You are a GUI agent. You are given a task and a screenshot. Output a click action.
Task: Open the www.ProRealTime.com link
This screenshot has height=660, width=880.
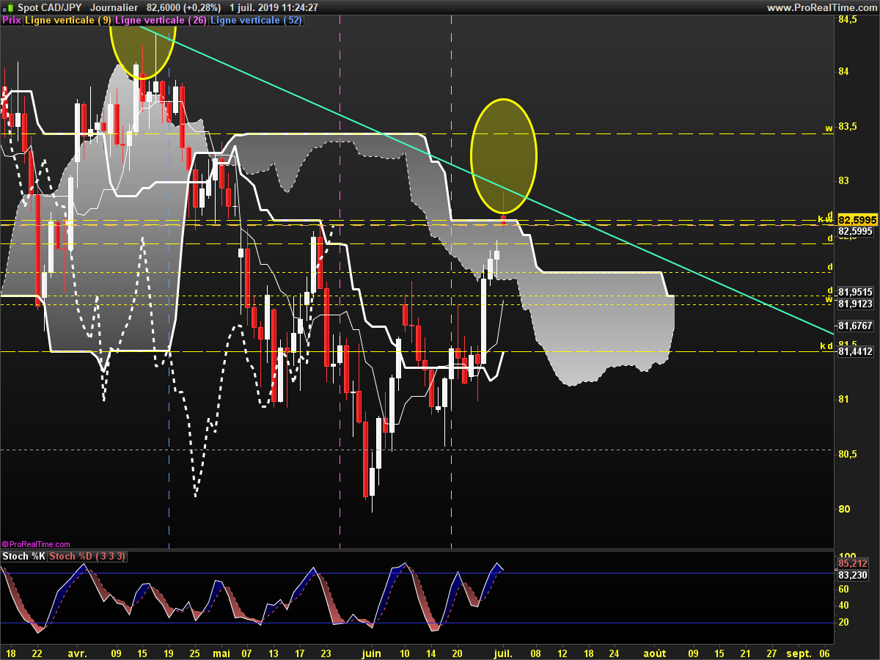(821, 7)
